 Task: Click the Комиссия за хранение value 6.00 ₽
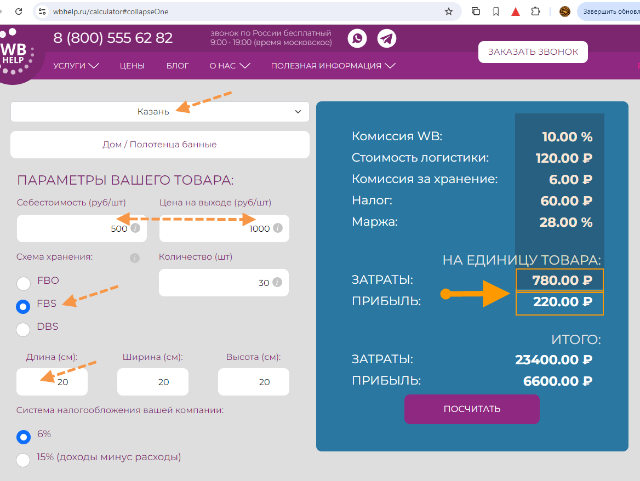point(570,179)
